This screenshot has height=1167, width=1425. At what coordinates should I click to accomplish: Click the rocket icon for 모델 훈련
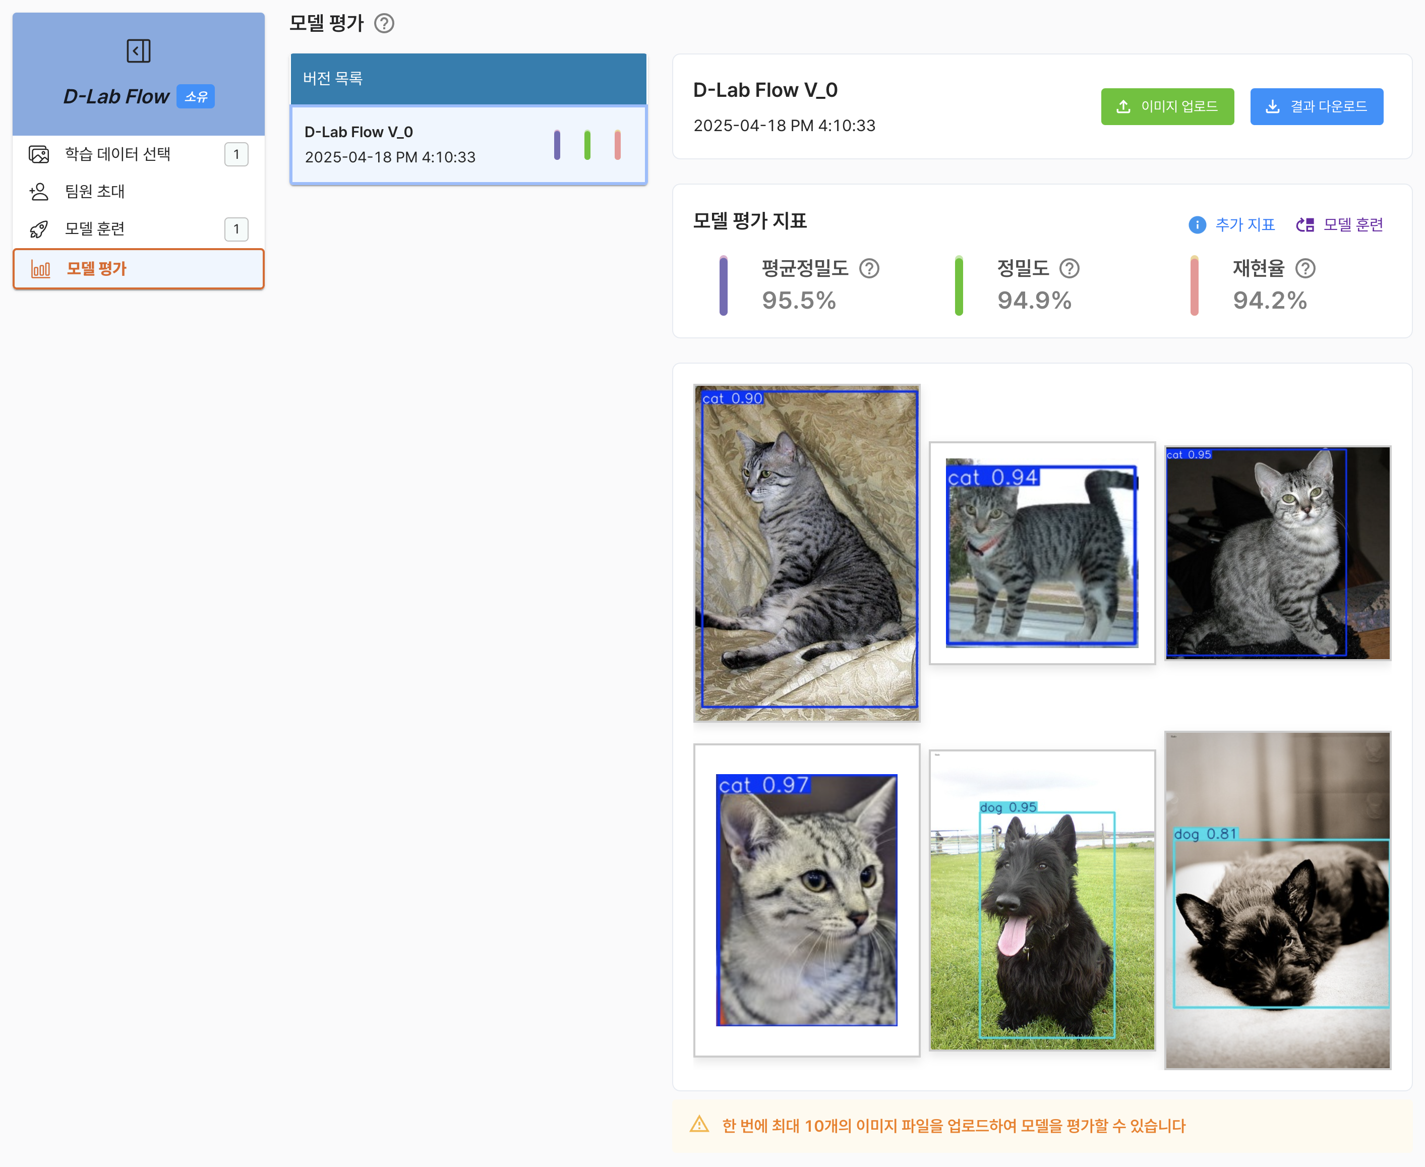tap(39, 229)
